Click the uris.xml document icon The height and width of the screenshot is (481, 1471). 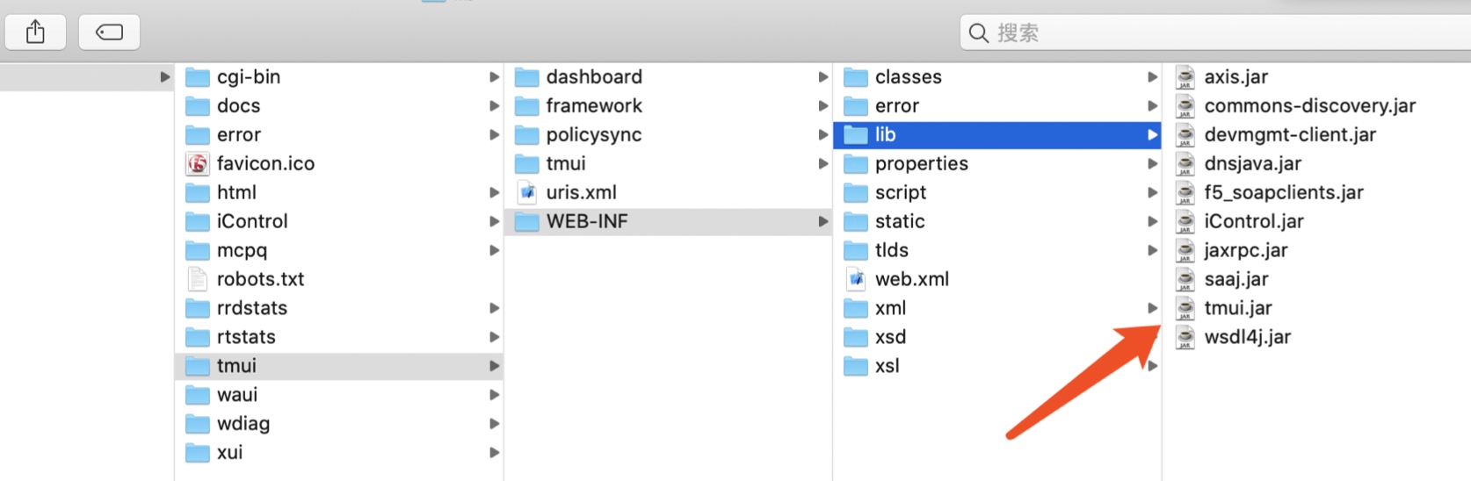[x=527, y=192]
